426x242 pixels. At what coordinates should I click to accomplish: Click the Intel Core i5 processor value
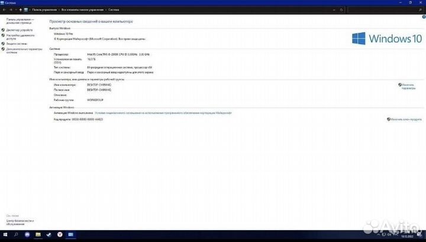(x=118, y=54)
